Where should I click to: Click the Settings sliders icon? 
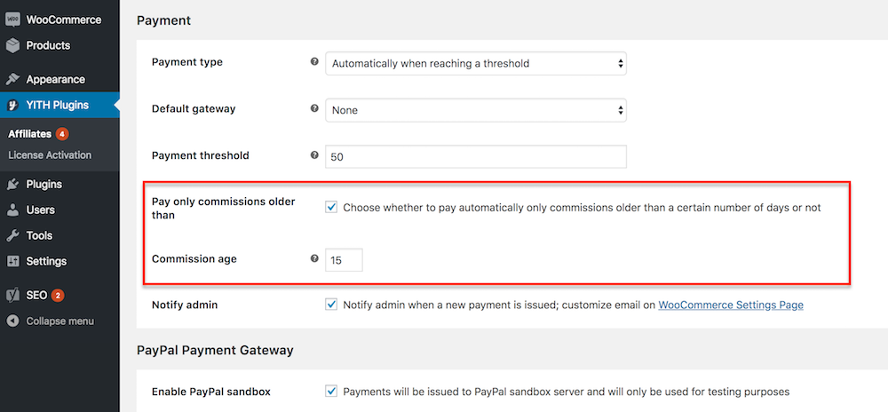pos(12,262)
